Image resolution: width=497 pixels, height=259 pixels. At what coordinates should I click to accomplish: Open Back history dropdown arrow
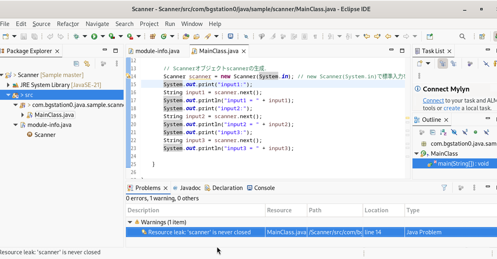coord(397,36)
